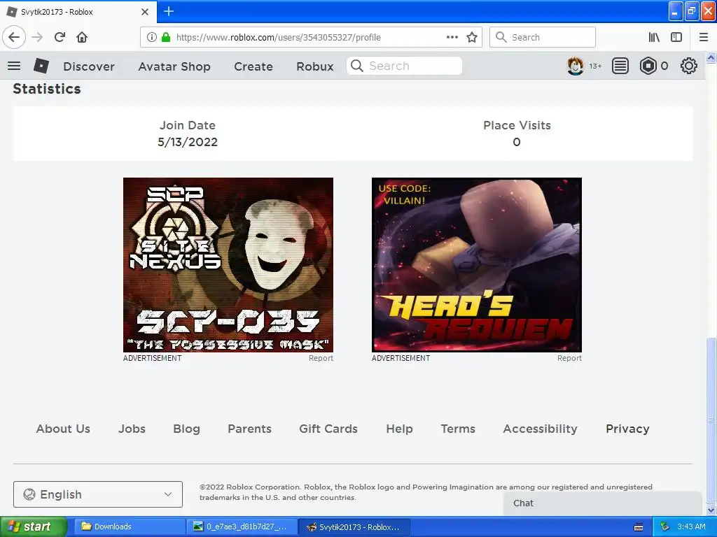The height and width of the screenshot is (537, 717).
Task: Open the Roblox settings gear icon
Action: (689, 66)
